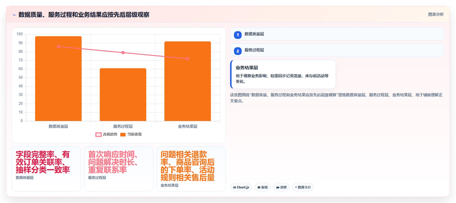
Task: Click the 数据质量层 x-axis label
Action: (58, 126)
